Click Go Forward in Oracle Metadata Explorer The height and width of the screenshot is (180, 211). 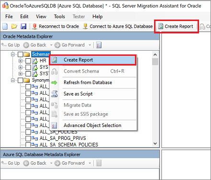(x=69, y=45)
